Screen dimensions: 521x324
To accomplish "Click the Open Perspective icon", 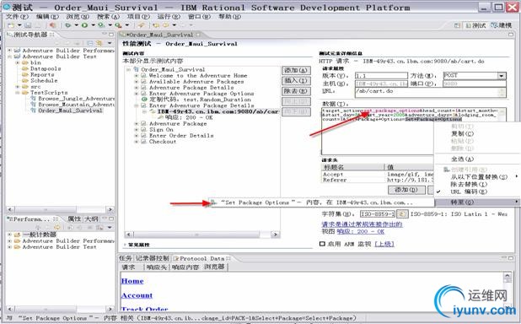I will pyautogui.click(x=457, y=25).
